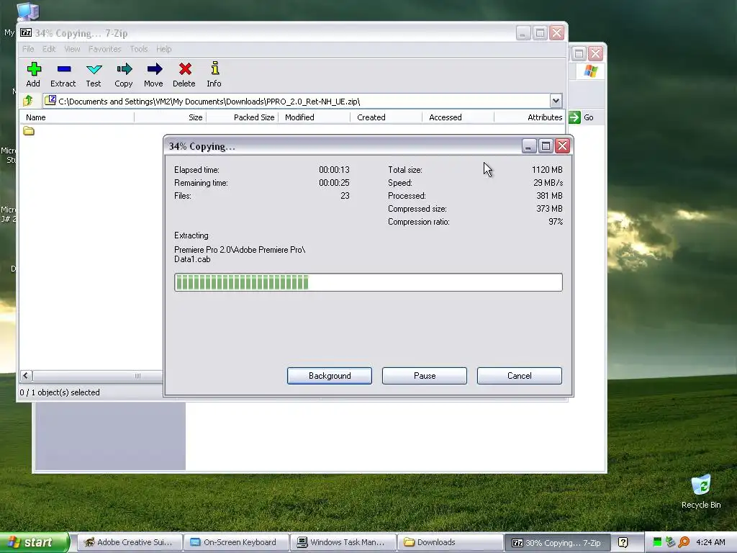Image resolution: width=737 pixels, height=553 pixels.
Task: Sort by the Packed Size column header
Action: tap(243, 117)
